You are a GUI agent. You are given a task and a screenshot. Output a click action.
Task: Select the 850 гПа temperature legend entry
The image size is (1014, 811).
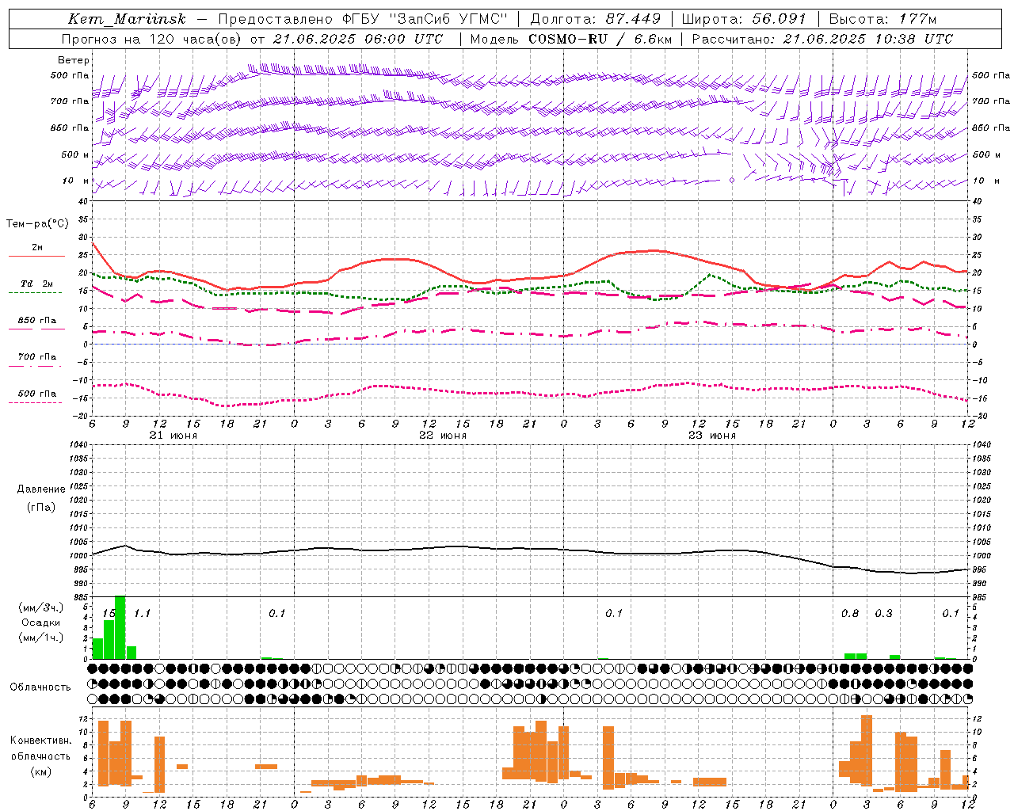(x=37, y=321)
